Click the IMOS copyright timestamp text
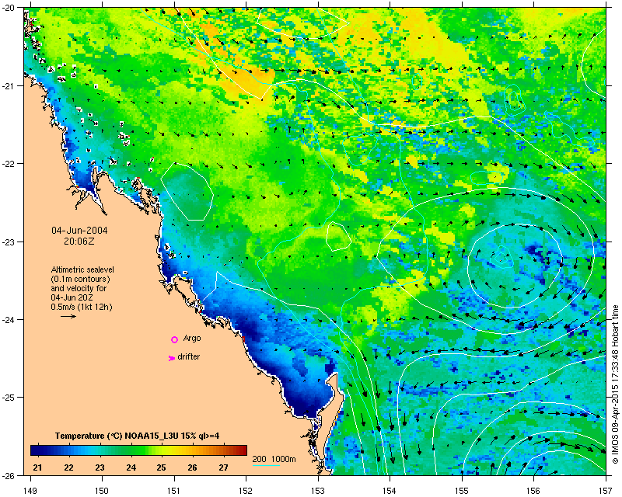622x497 pixels. (x=615, y=384)
